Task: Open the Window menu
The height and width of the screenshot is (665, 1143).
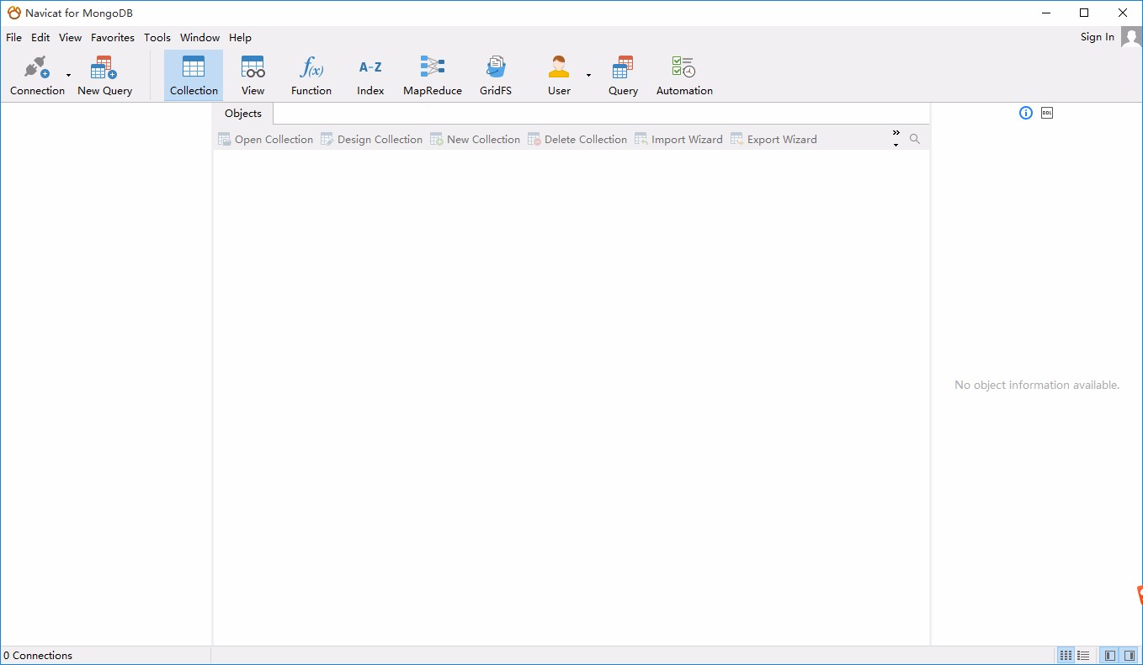Action: click(199, 38)
